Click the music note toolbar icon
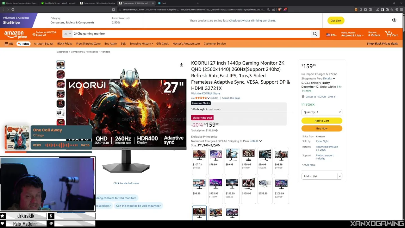This screenshot has height=228, width=405. (378, 9)
